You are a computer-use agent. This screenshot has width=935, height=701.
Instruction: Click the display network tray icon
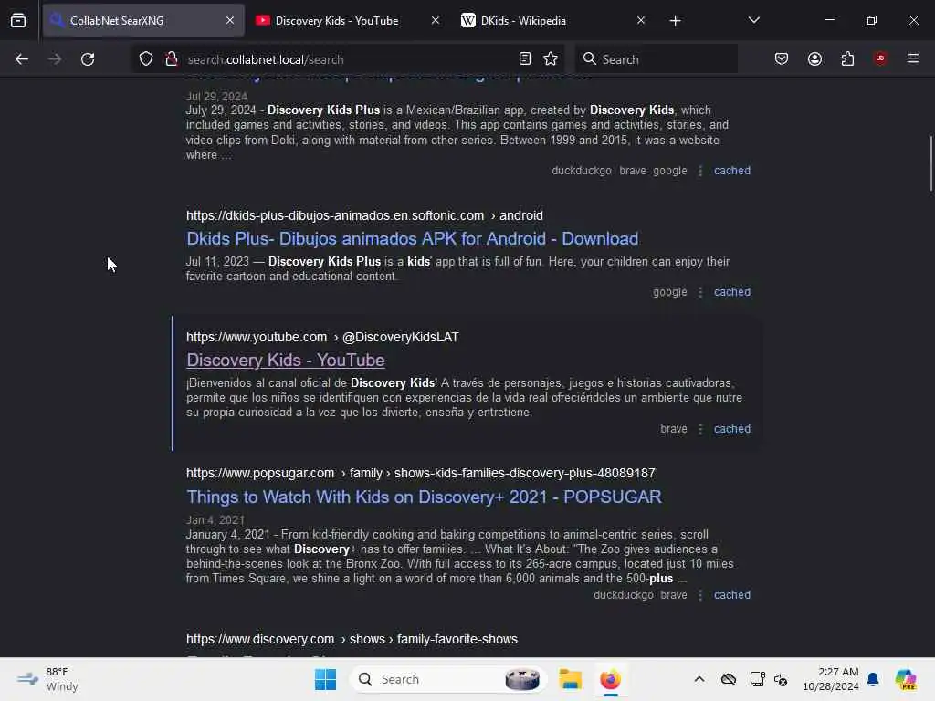[757, 679]
